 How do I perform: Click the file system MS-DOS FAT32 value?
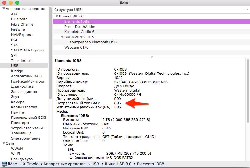[120, 158]
